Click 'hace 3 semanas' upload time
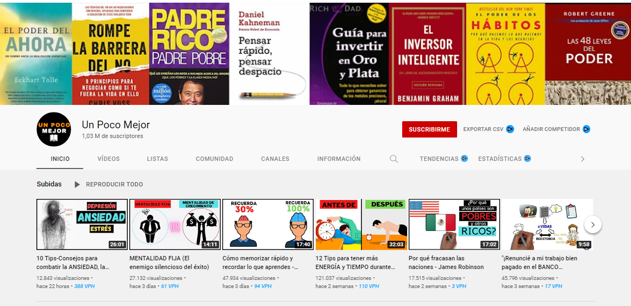 coord(521,286)
